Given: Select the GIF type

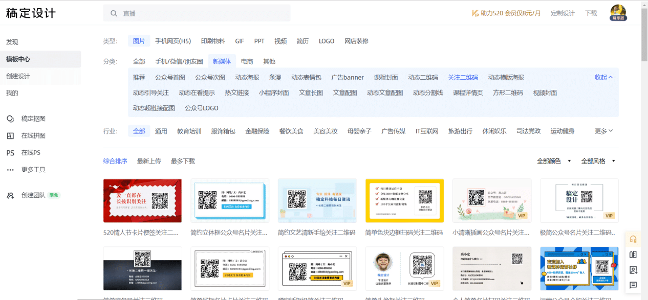Looking at the screenshot, I should pyautogui.click(x=240, y=41).
